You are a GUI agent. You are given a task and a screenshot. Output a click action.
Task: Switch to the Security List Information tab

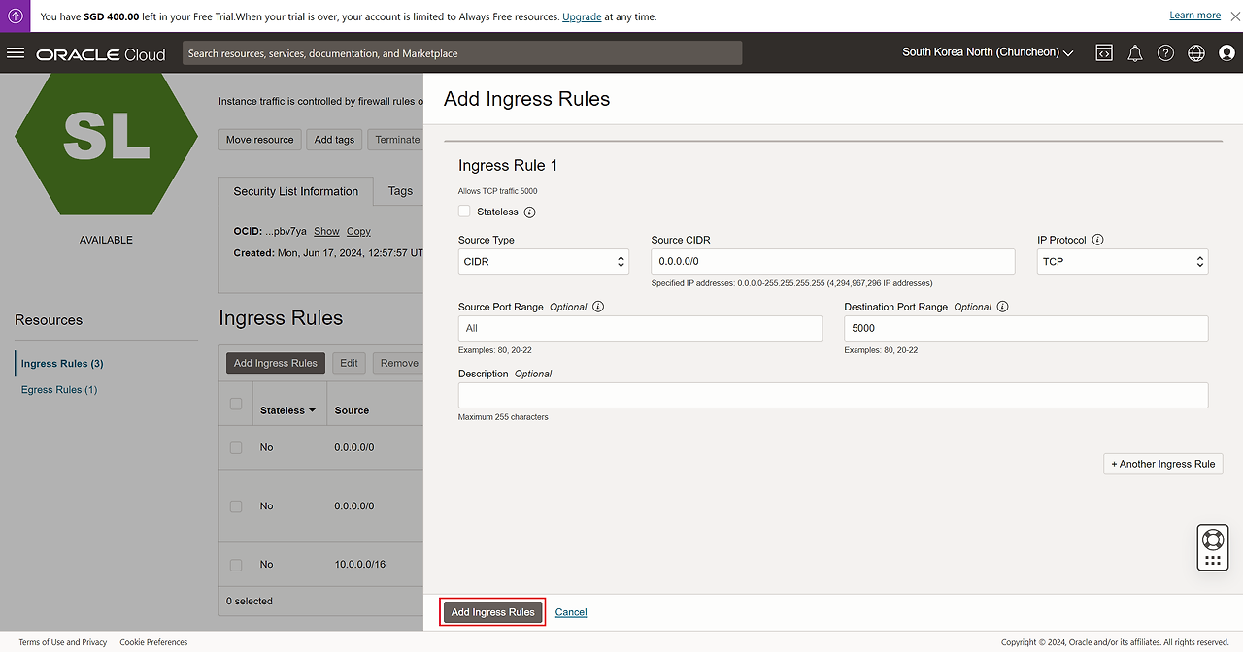click(296, 192)
